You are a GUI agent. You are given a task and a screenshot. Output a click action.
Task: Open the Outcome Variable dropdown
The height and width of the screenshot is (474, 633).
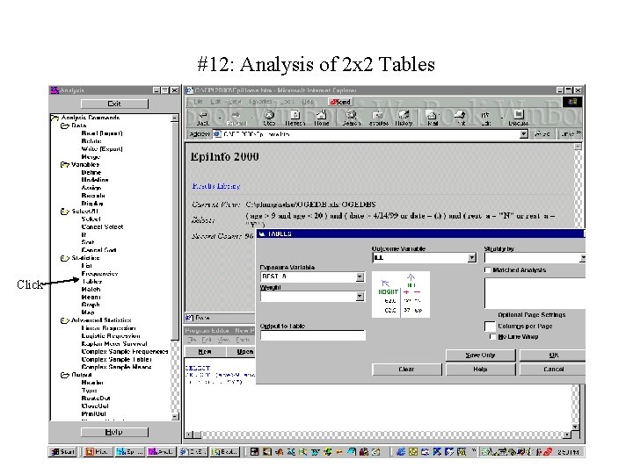coord(471,257)
